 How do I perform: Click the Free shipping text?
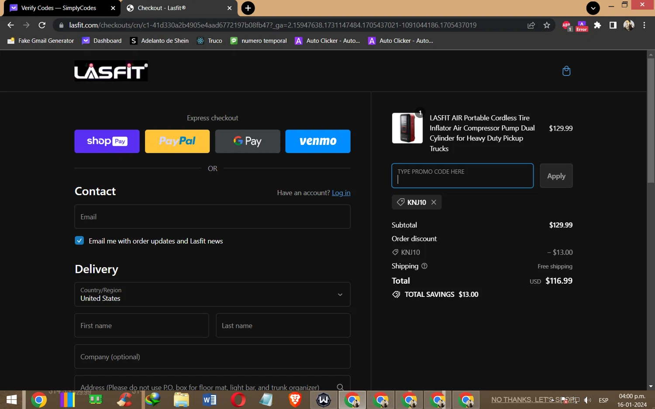click(x=555, y=266)
